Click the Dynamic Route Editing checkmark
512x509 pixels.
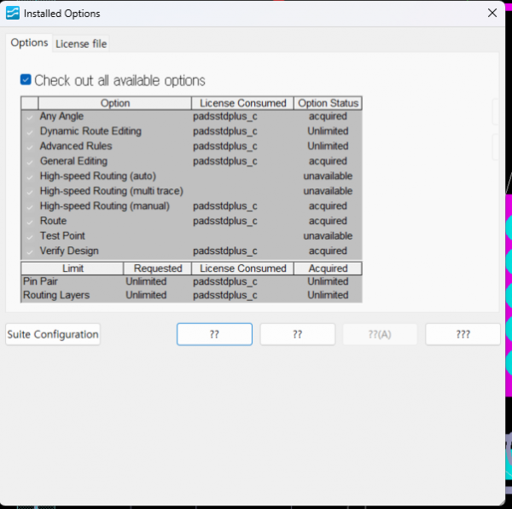tap(30, 131)
